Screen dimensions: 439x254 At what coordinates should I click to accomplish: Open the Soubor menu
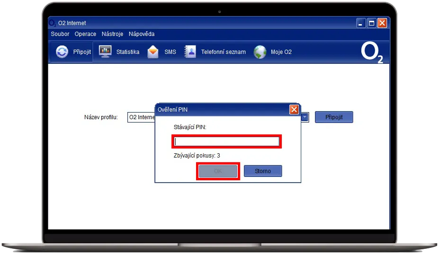click(60, 34)
